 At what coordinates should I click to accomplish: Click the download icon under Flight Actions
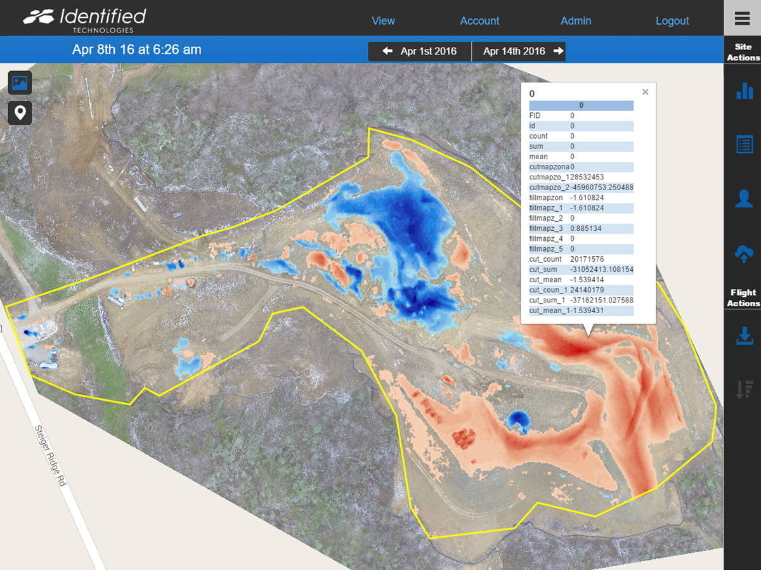tap(744, 336)
